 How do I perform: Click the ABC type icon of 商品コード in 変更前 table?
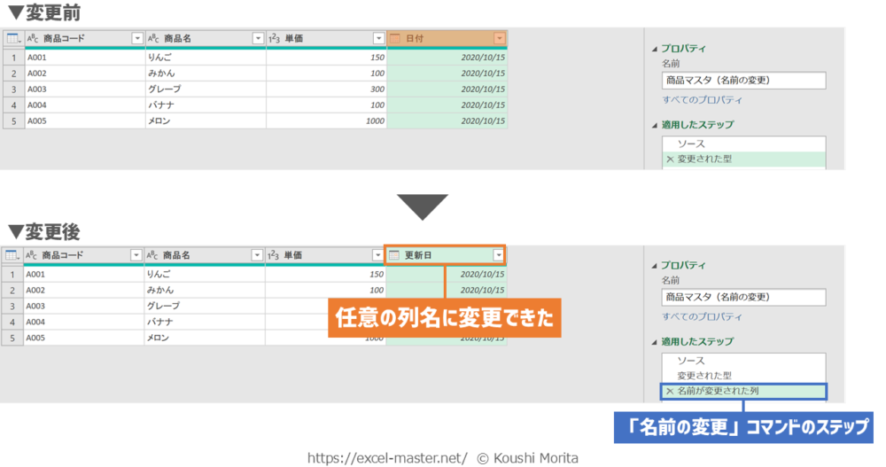pos(33,38)
